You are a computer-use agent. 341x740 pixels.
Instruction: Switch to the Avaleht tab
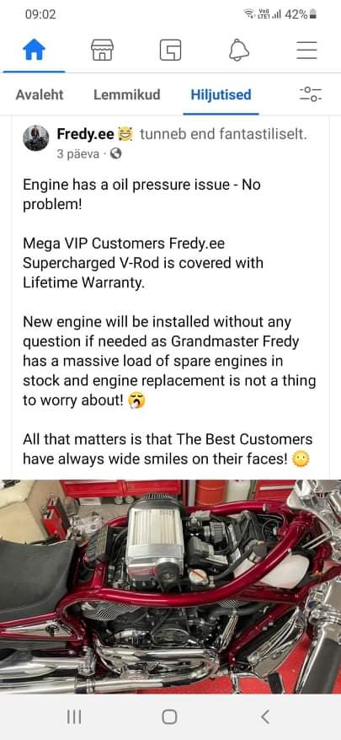click(40, 94)
